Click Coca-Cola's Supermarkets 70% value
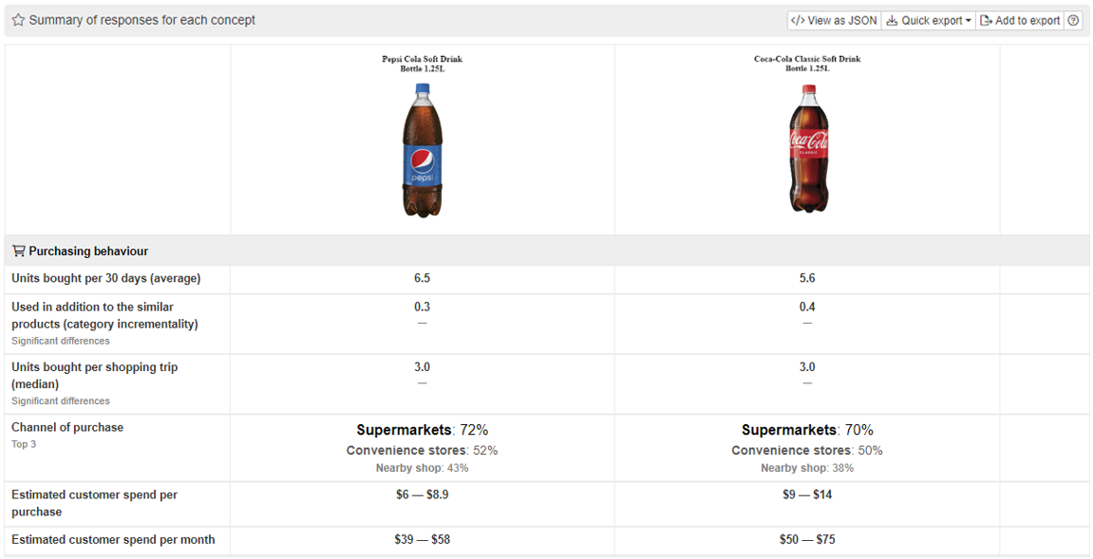The image size is (1093, 559). tap(807, 430)
